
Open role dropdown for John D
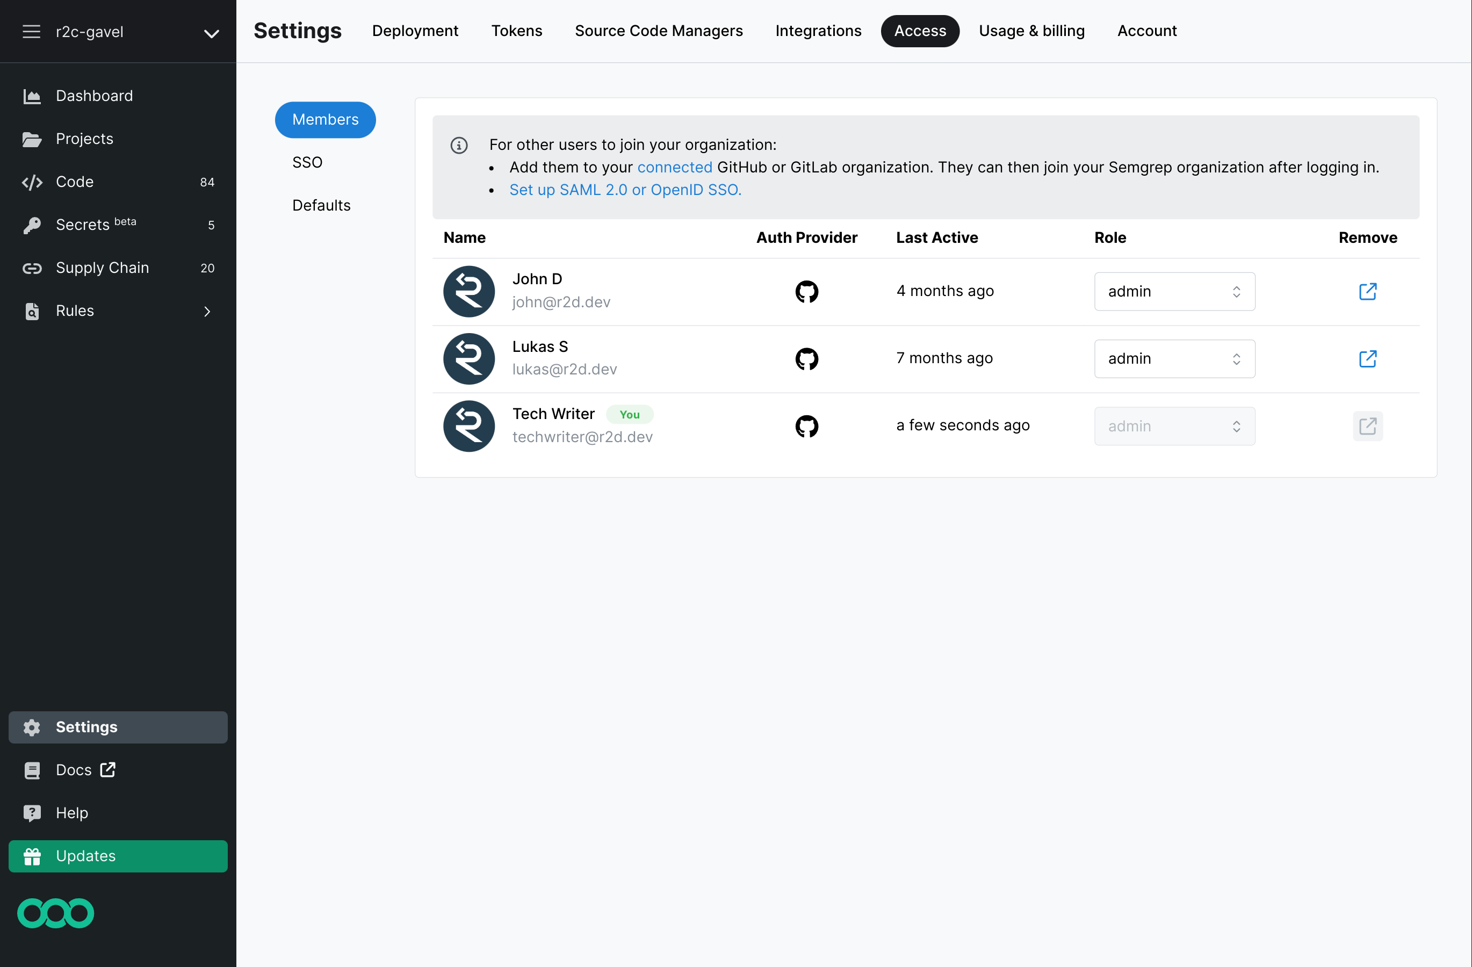tap(1173, 291)
